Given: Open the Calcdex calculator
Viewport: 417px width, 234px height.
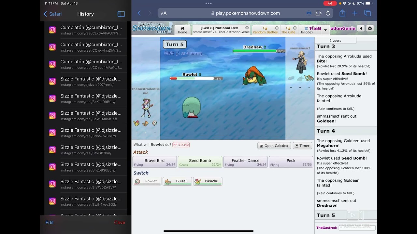Looking at the screenshot, I should [x=274, y=146].
